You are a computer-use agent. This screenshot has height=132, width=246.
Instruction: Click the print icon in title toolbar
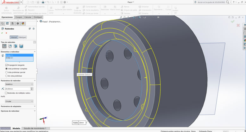click(43, 2)
